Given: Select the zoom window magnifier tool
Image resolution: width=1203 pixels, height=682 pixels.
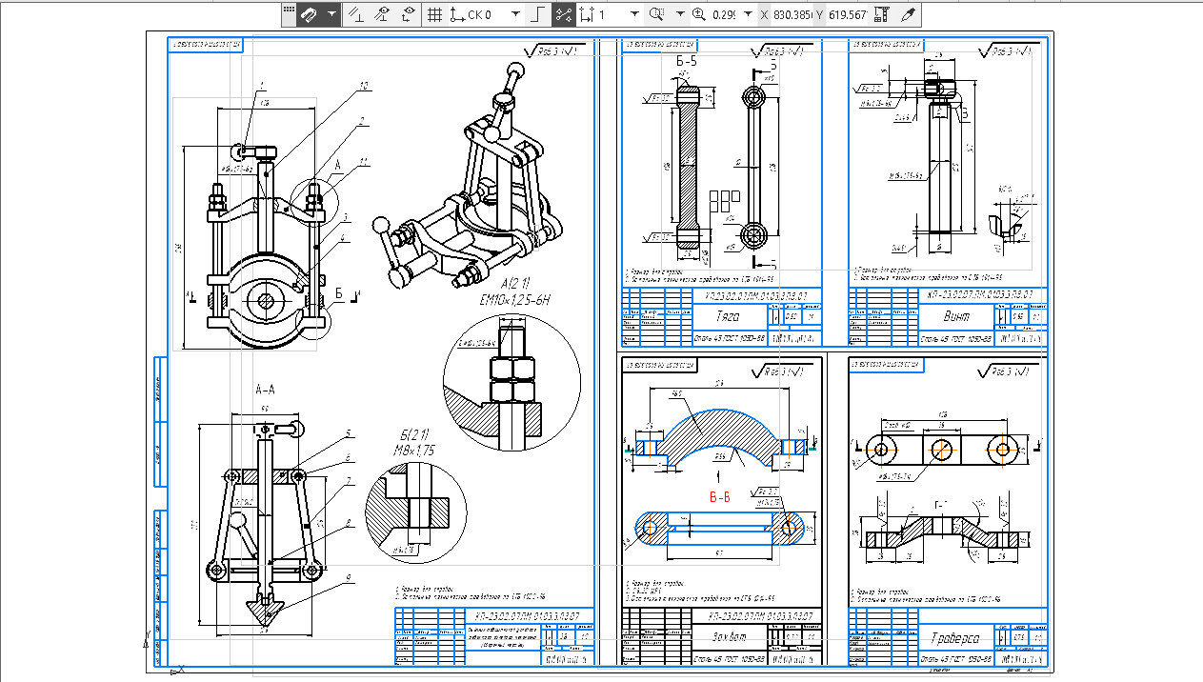Looking at the screenshot, I should (x=656, y=14).
